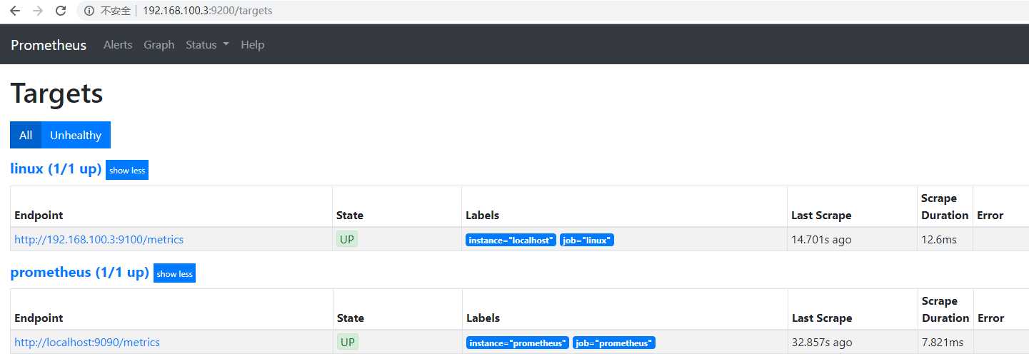The image size is (1029, 364).
Task: Open the localhost:9090 metrics endpoint link
Action: 87,343
